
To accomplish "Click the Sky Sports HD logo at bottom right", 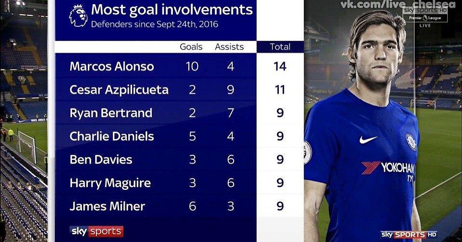I will pyautogui.click(x=408, y=234).
